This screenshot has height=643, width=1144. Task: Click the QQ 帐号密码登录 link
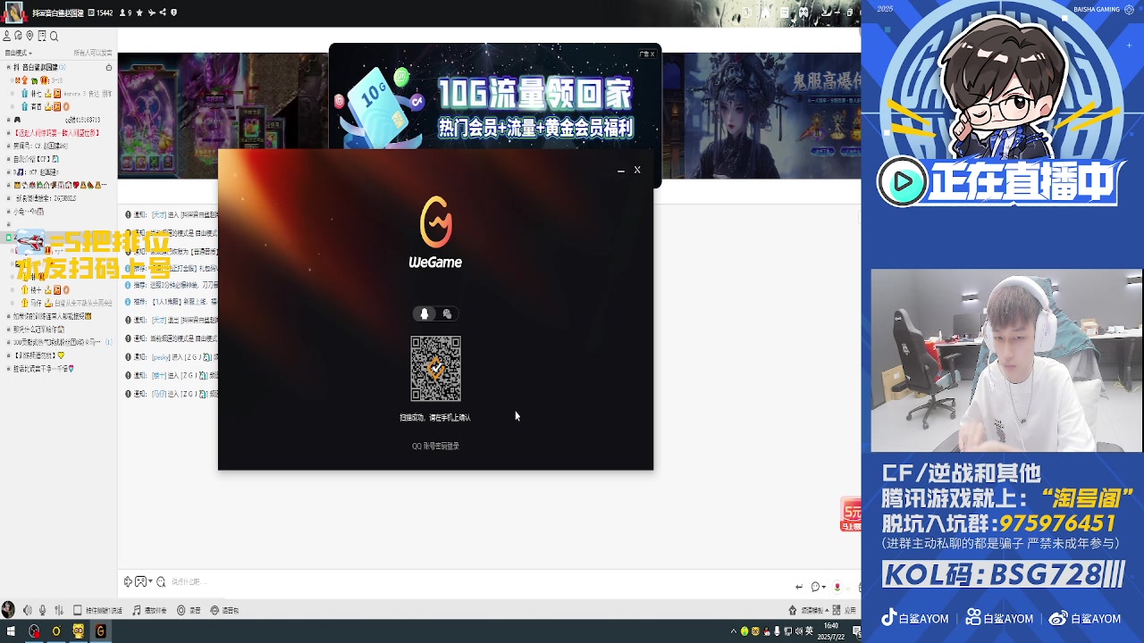click(x=435, y=446)
